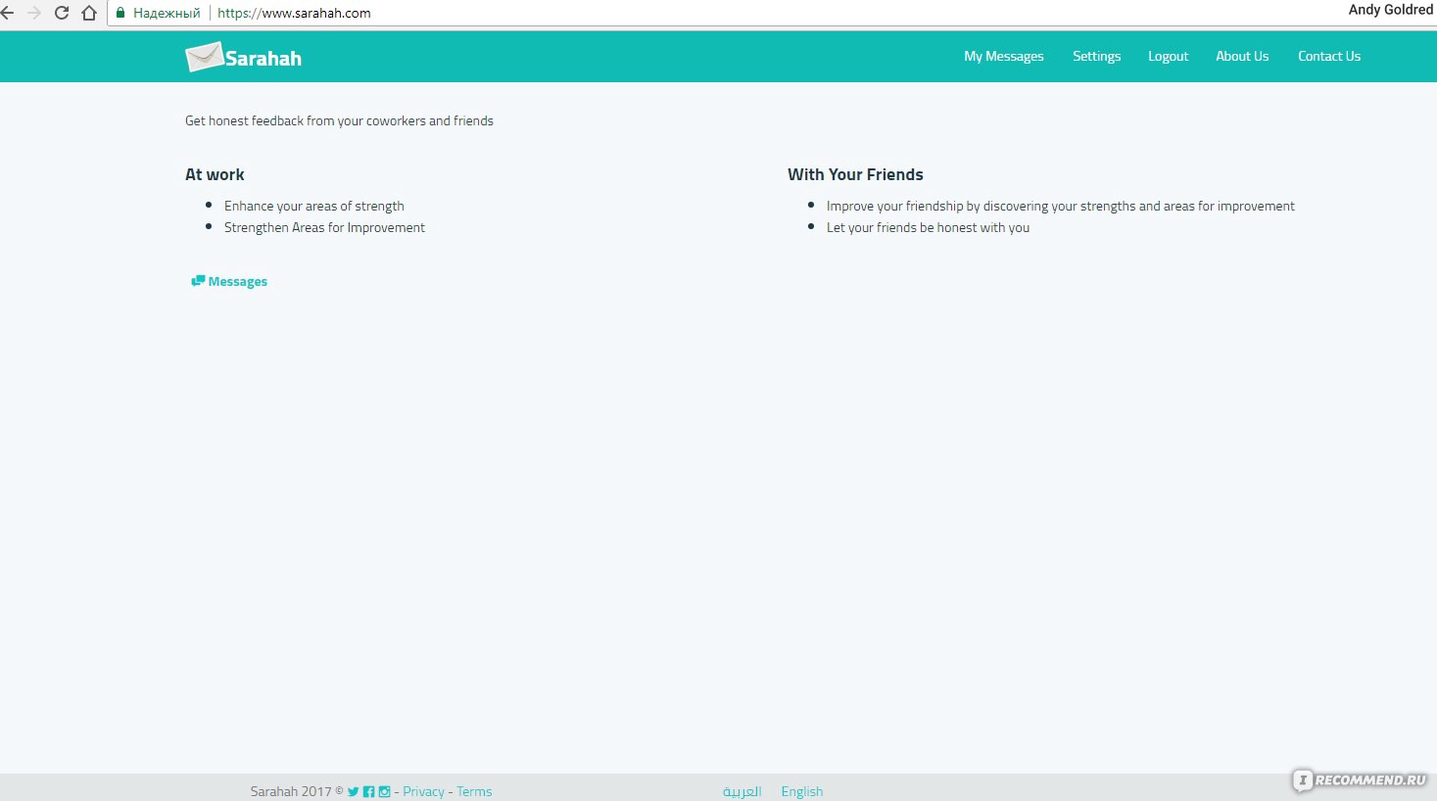Click the Sarahah brand name text
The image size is (1437, 801).
(x=263, y=58)
